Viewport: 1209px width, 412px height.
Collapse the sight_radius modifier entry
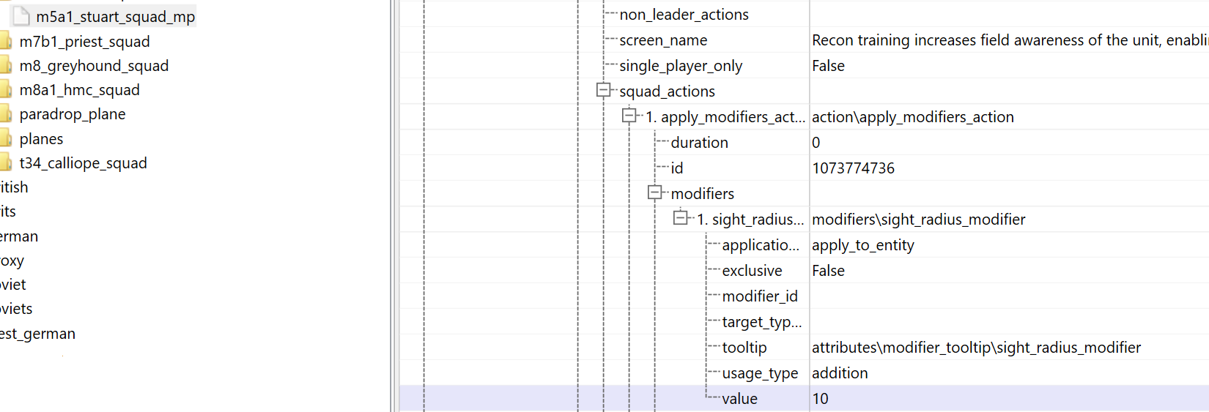(681, 218)
